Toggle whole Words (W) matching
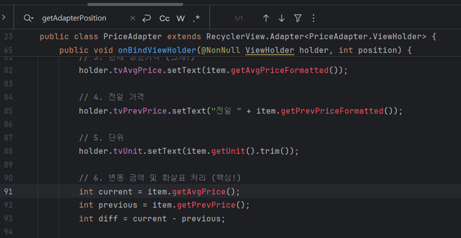The image size is (461, 238). click(180, 18)
